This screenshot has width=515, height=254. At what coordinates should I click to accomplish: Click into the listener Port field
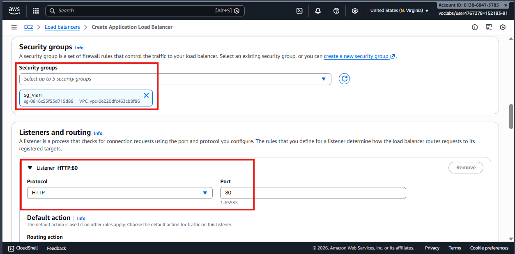[x=313, y=193]
